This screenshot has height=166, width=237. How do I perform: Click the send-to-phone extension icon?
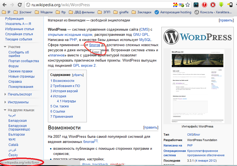[x=230, y=5]
